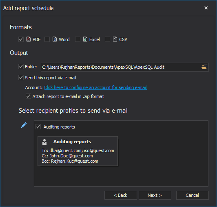Return with the Back button
The width and height of the screenshot is (217, 207).
tap(121, 195)
